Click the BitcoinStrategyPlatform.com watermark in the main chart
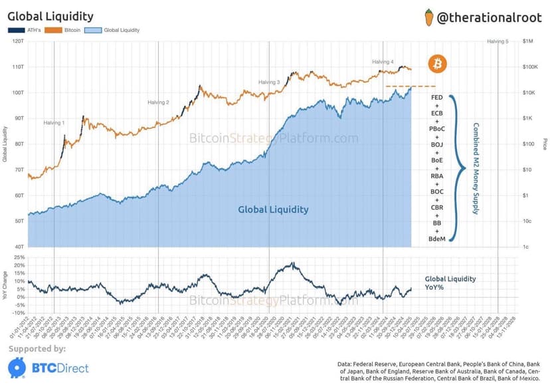 tap(274, 138)
